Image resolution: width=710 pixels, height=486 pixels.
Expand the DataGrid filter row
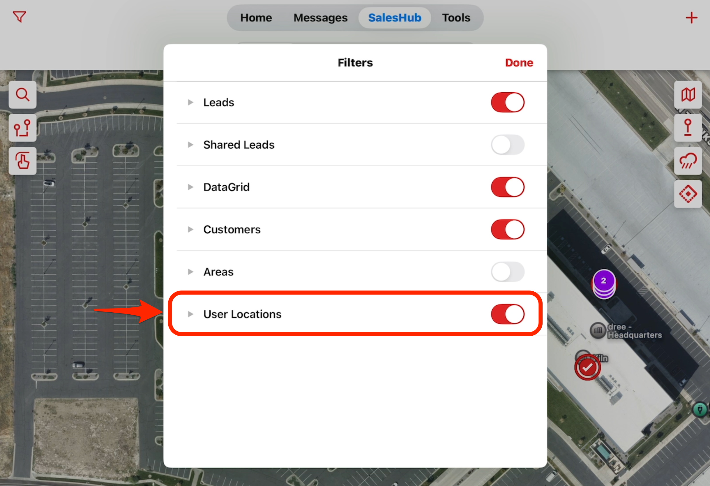coord(191,187)
